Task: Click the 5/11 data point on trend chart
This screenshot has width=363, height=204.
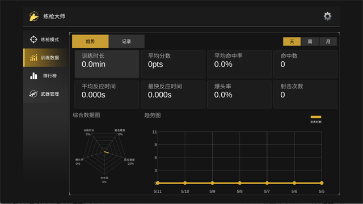Action: 158,183
